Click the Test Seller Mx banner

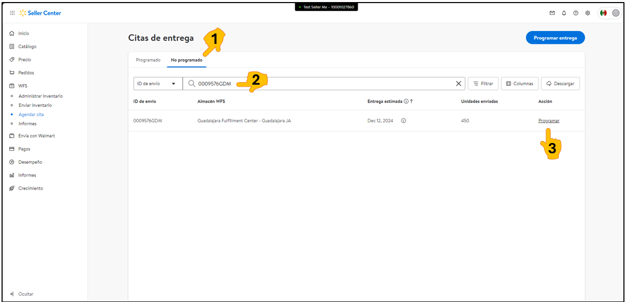pyautogui.click(x=326, y=7)
